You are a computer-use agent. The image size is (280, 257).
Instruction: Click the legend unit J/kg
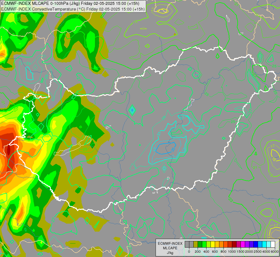pos(170,253)
